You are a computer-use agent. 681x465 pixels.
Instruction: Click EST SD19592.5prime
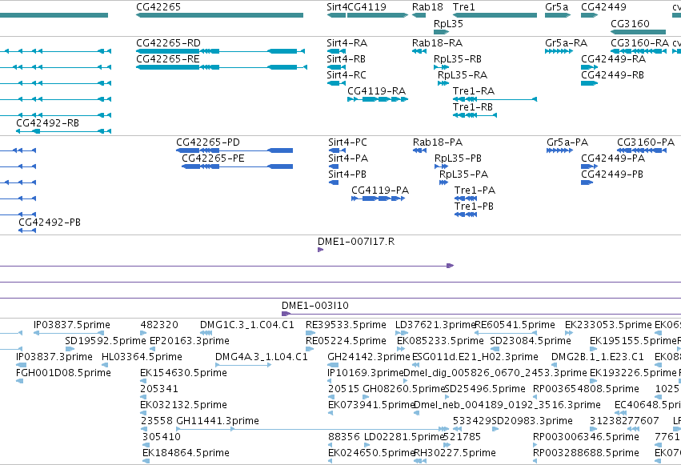(x=70, y=349)
